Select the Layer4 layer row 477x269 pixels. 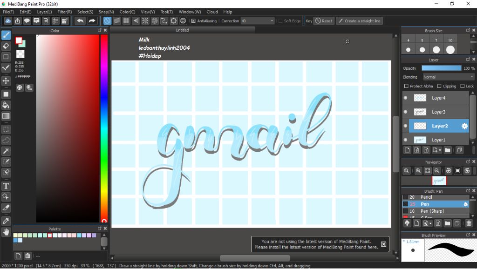[436, 98]
